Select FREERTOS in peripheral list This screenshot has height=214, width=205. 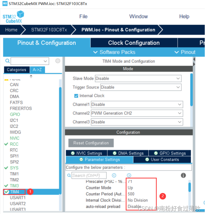(x=21, y=109)
